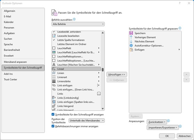Click the Abbrechen button
This screenshot has width=194, height=140.
point(185,136)
